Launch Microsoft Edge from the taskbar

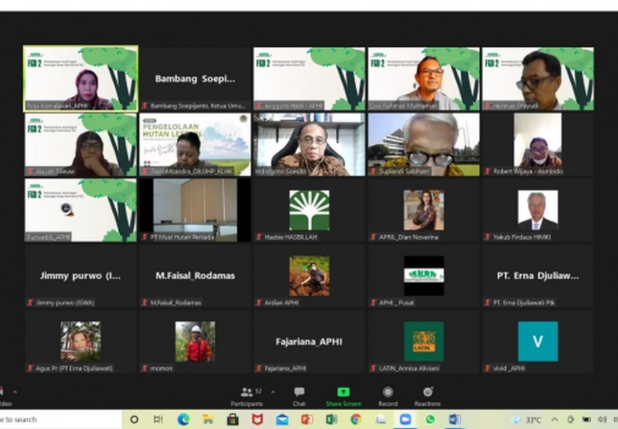tap(183, 419)
